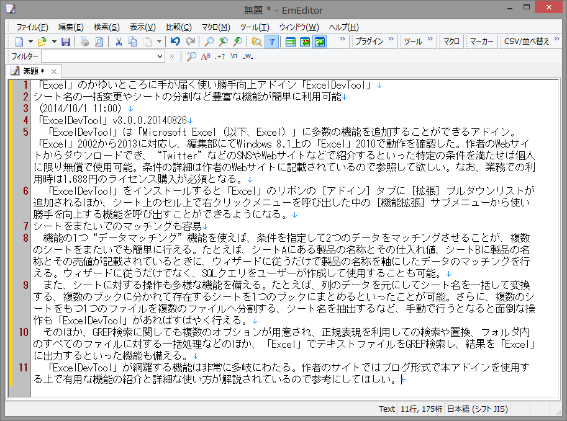Open the 編集(E) menu
The width and height of the screenshot is (567, 421).
[x=71, y=27]
